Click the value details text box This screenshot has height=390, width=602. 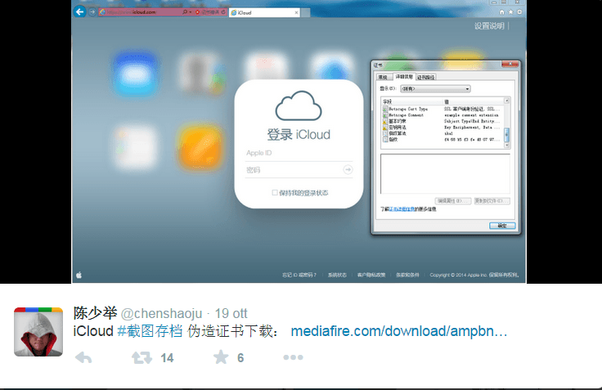pos(445,174)
